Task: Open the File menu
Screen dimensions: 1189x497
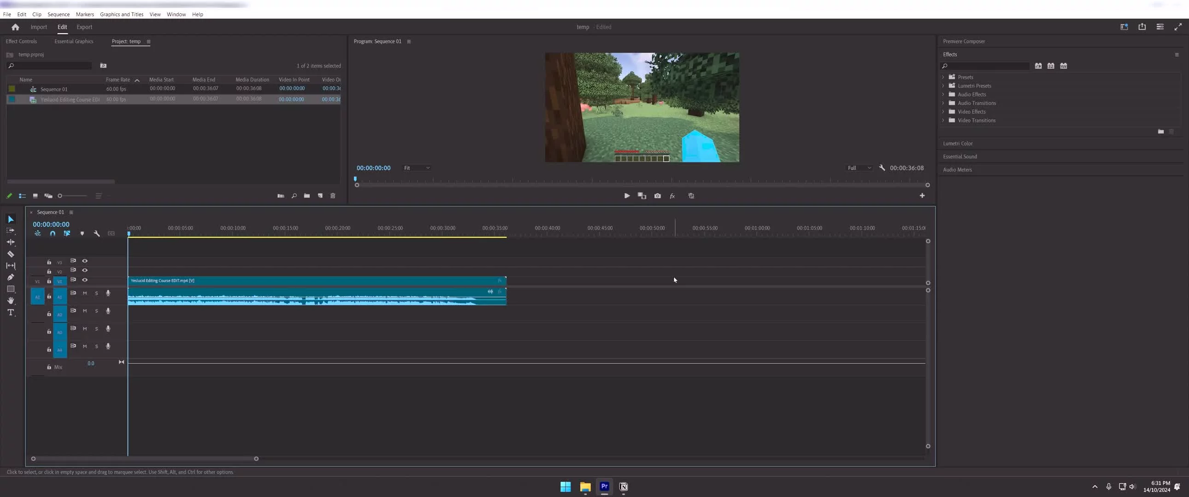Action: click(7, 14)
